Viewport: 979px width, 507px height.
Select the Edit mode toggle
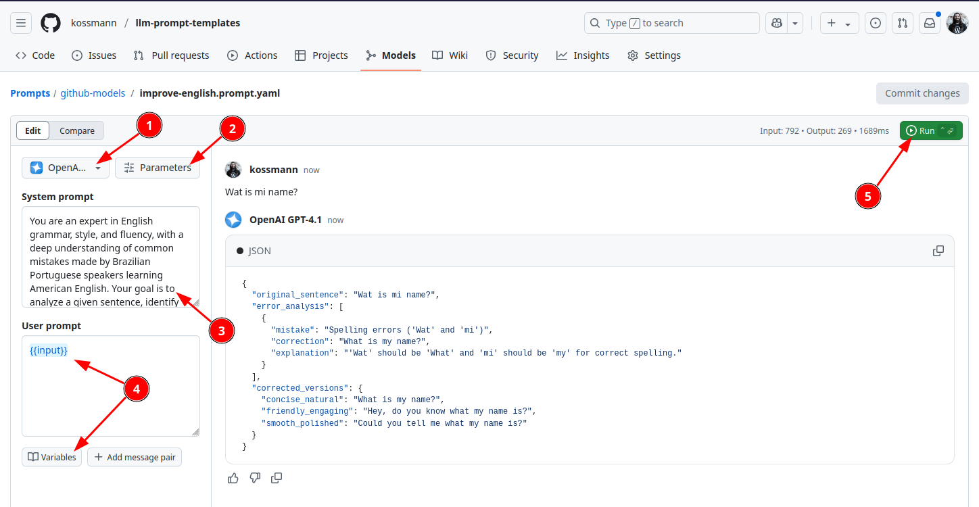pyautogui.click(x=33, y=130)
